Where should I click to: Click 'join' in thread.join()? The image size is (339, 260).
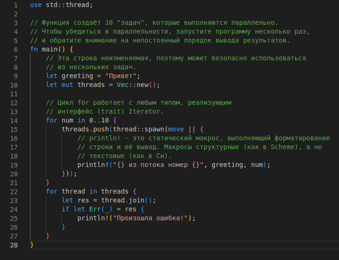(137, 200)
